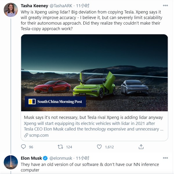Open the scmp.com source link

click(x=39, y=135)
